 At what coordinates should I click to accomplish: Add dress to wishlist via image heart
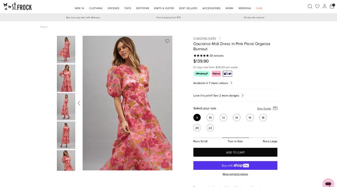tap(167, 41)
